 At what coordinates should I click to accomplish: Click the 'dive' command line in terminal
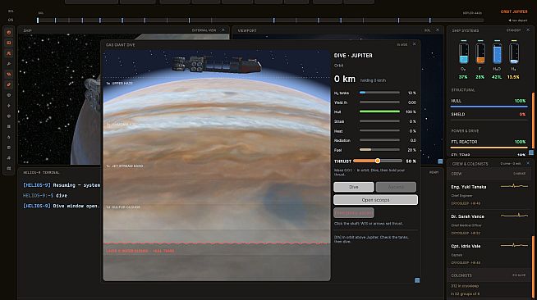point(45,195)
